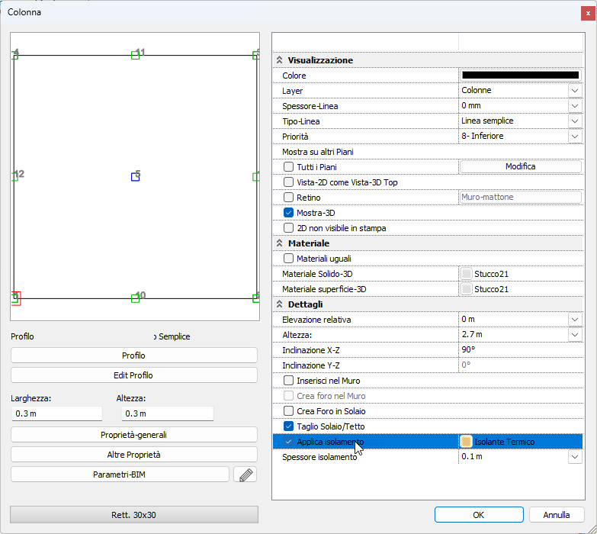
Task: Open the Altezza 2.7 m dropdown
Action: click(575, 335)
